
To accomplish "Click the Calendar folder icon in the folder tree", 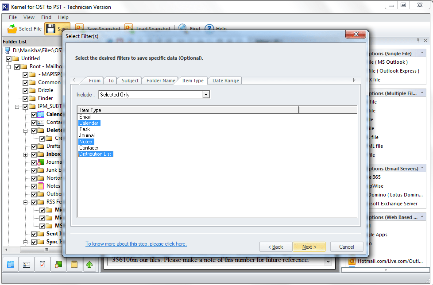I will tap(41, 114).
